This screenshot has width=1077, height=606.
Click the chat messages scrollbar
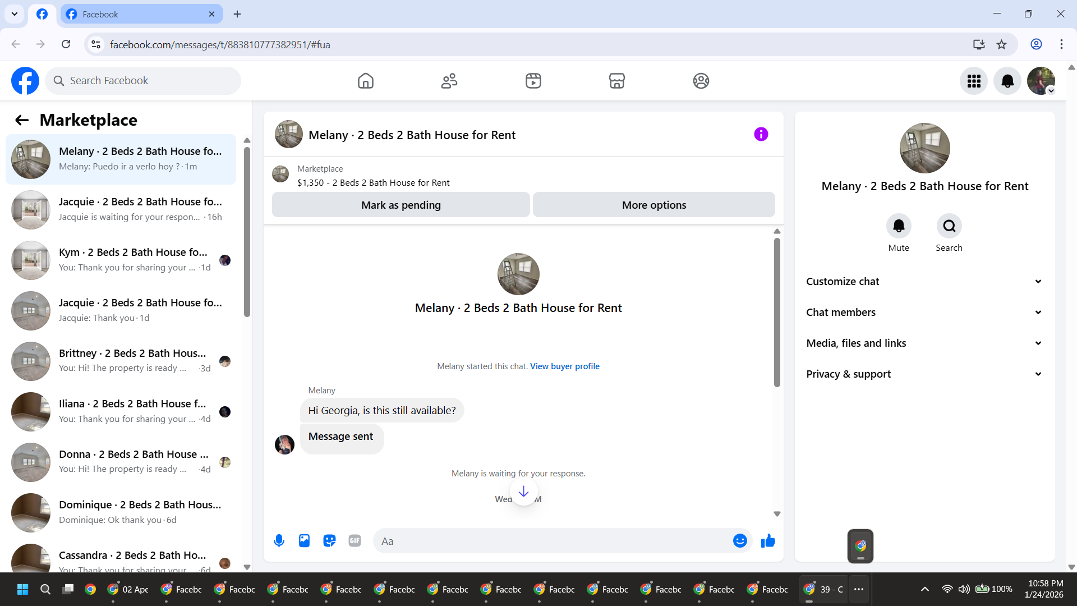pyautogui.click(x=777, y=313)
